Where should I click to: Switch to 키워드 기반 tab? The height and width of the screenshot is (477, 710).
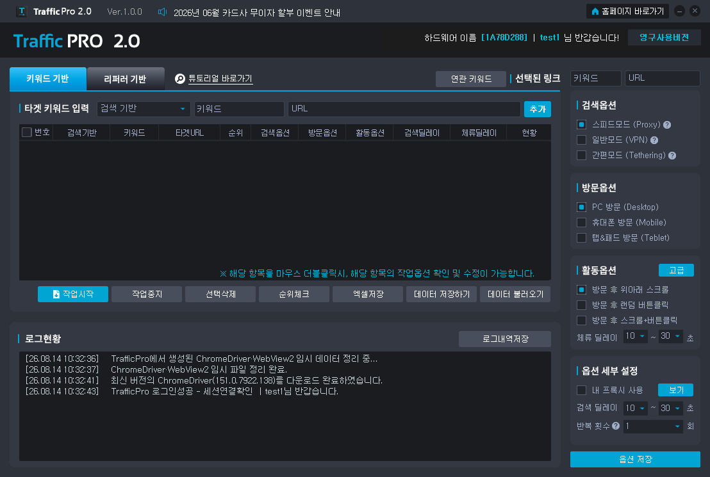tap(48, 79)
